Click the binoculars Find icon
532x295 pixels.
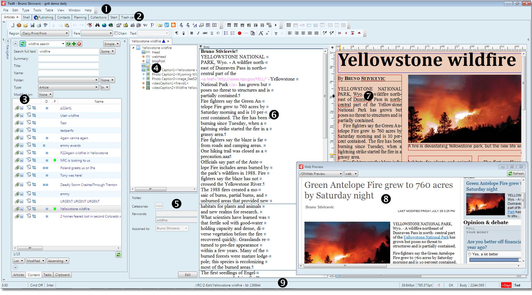click(97, 25)
